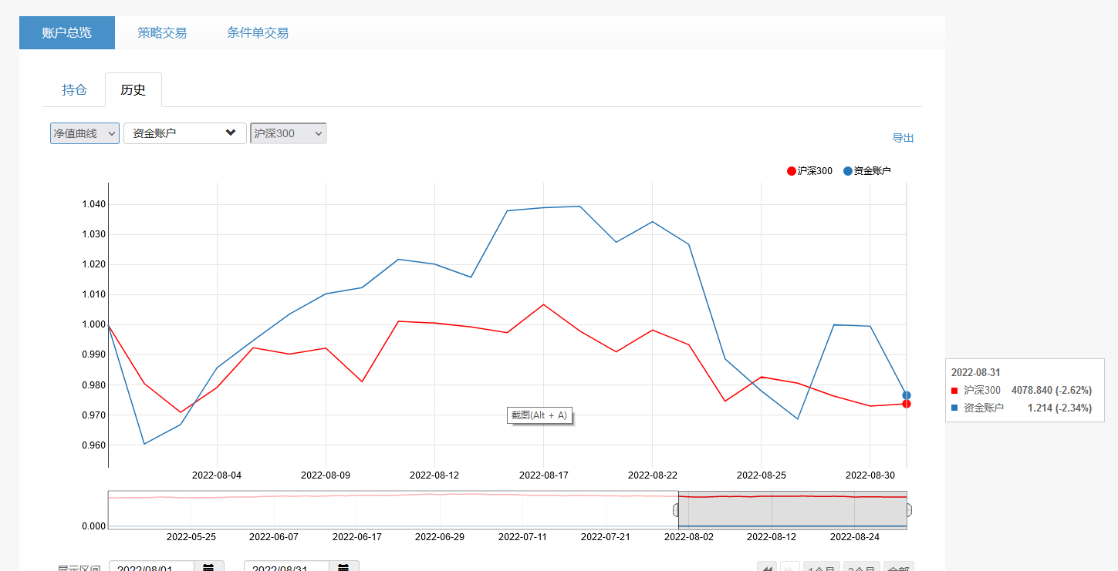Viewport: 1118px width, 571px height.
Task: Click the red 沪深300 endpoint marker
Action: pos(907,404)
